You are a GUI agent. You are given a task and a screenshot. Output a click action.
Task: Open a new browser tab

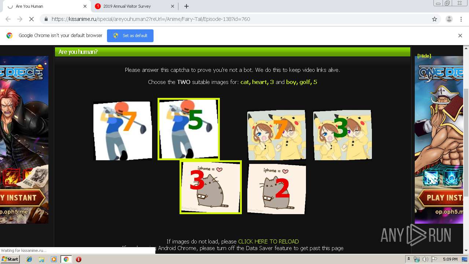pyautogui.click(x=186, y=6)
